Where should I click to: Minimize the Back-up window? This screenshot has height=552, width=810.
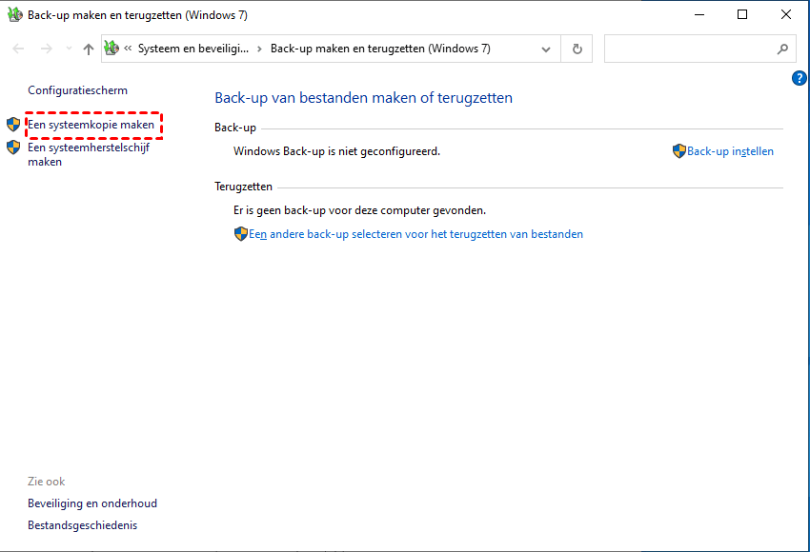coord(699,15)
